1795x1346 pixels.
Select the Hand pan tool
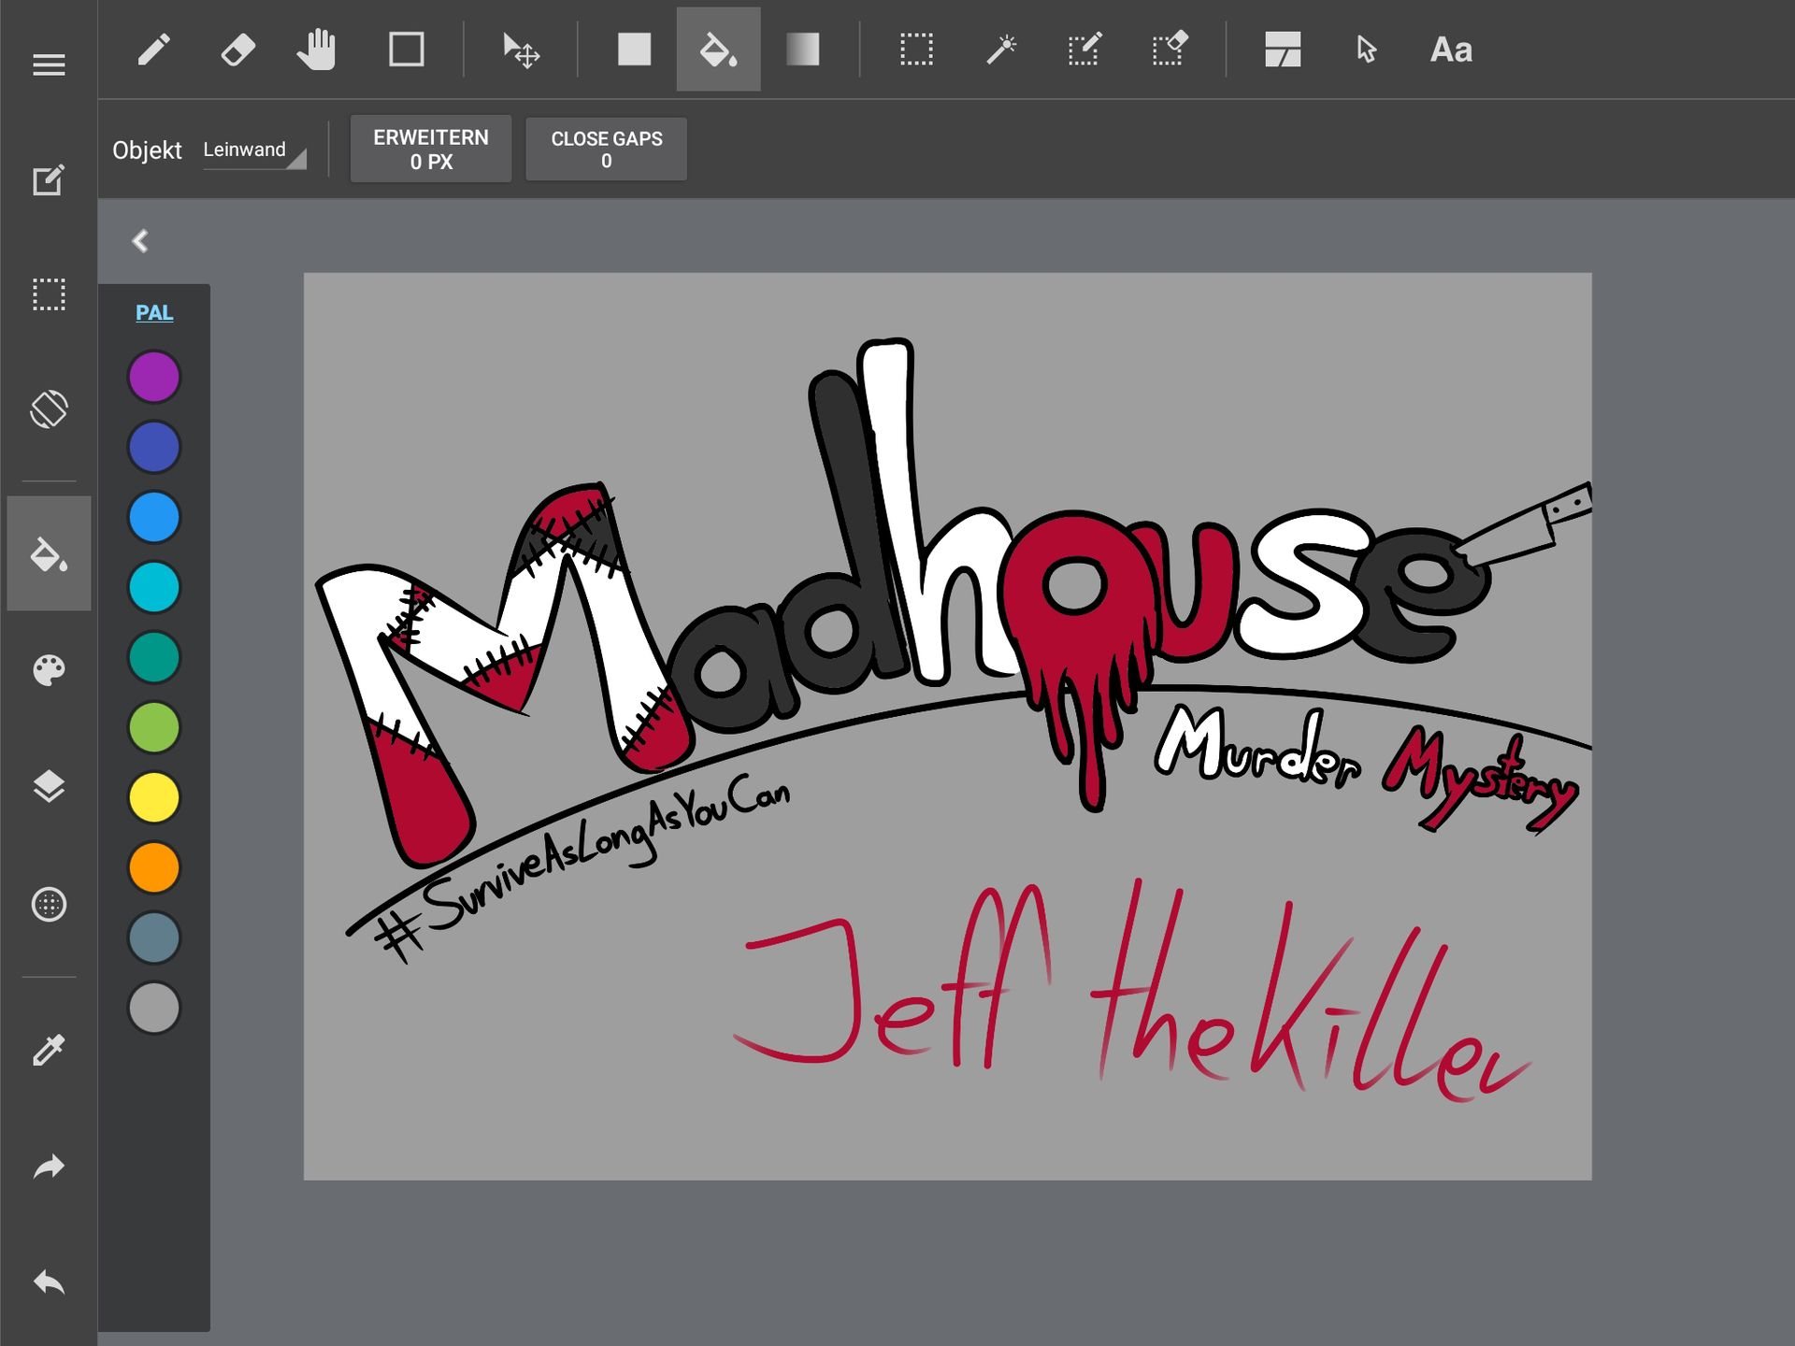click(317, 50)
